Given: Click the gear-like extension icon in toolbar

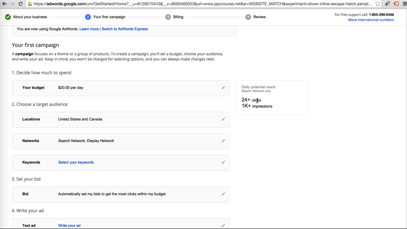Looking at the screenshot, I should click(387, 4).
